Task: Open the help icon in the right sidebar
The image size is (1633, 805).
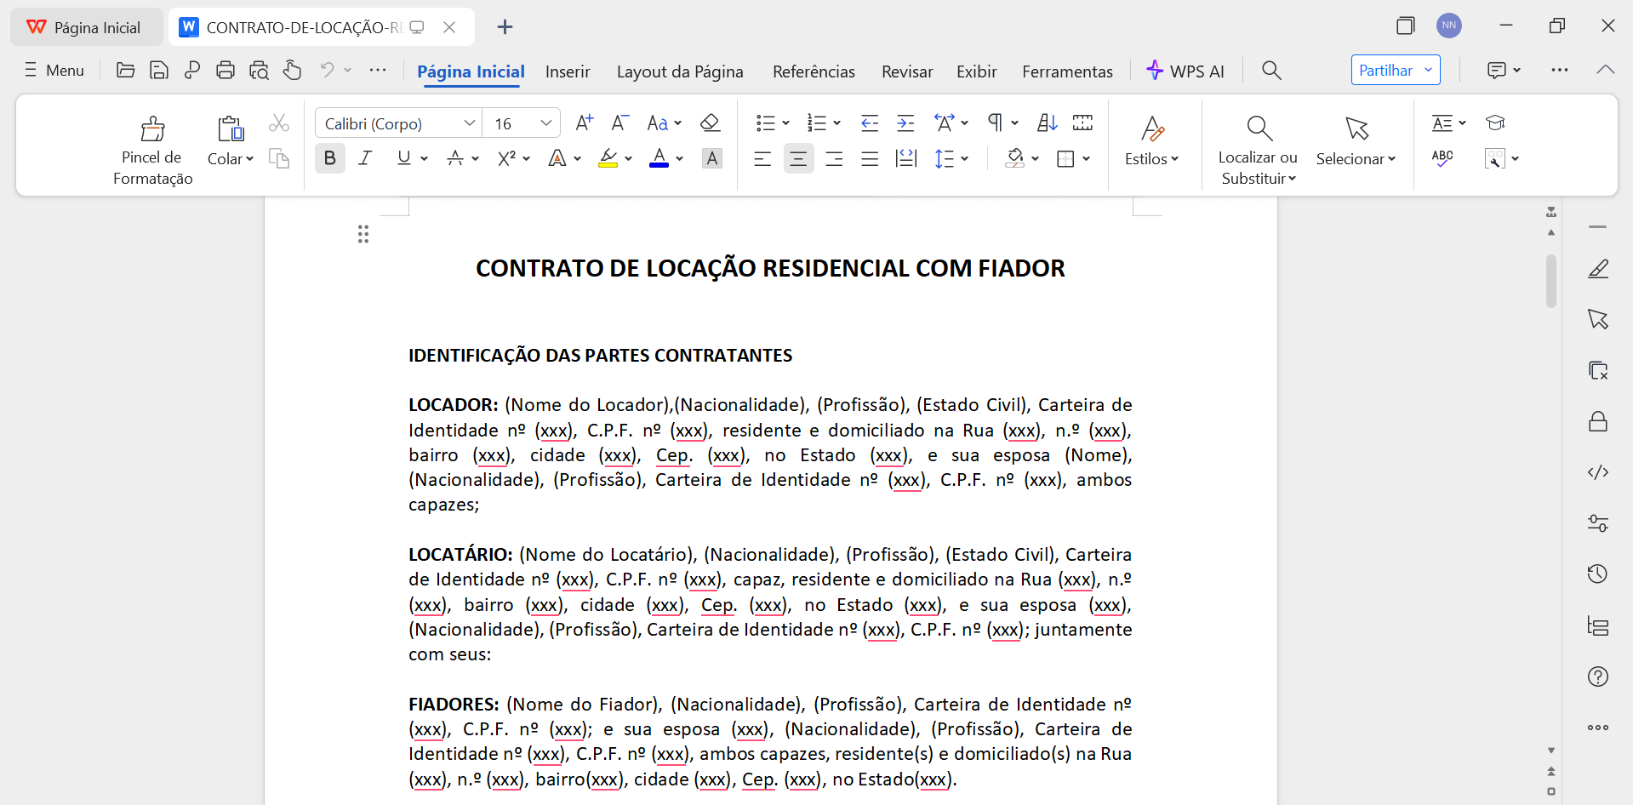Action: [x=1598, y=677]
